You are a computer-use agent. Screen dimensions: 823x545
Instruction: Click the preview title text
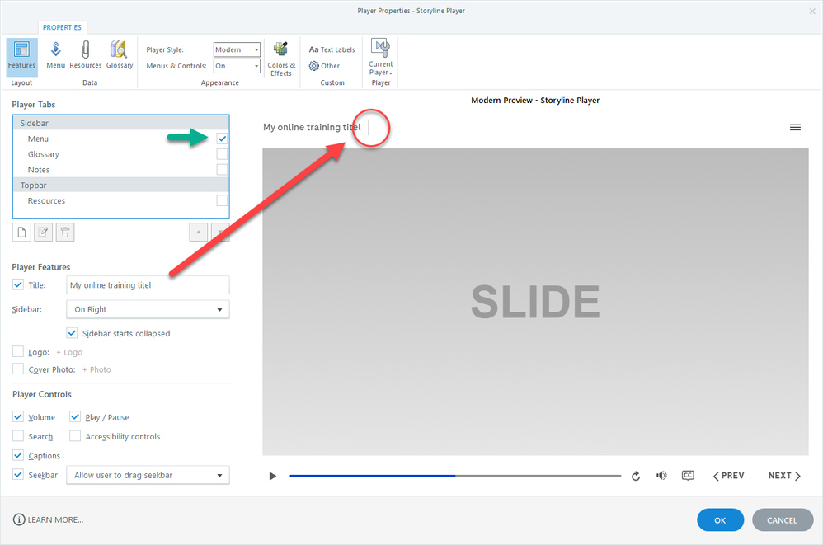coord(312,127)
